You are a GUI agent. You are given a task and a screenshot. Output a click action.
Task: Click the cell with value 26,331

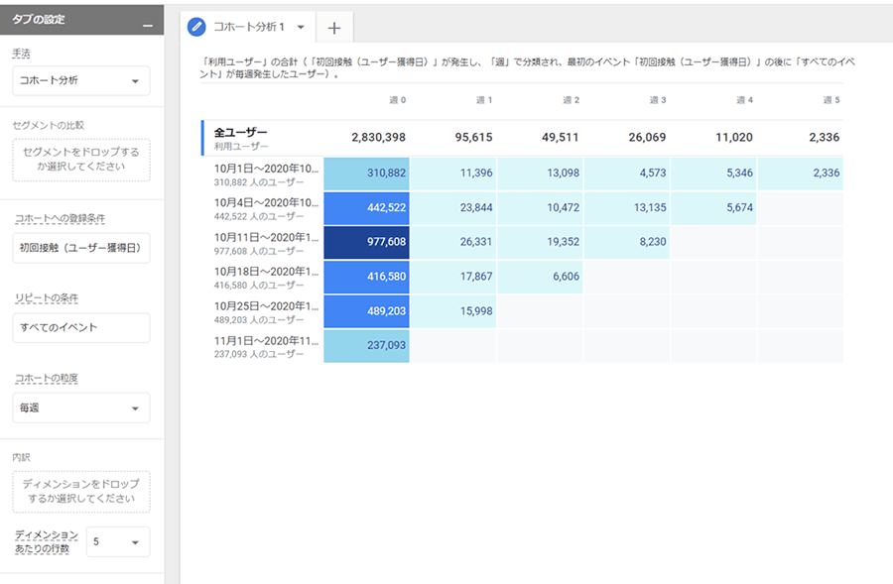coord(453,243)
